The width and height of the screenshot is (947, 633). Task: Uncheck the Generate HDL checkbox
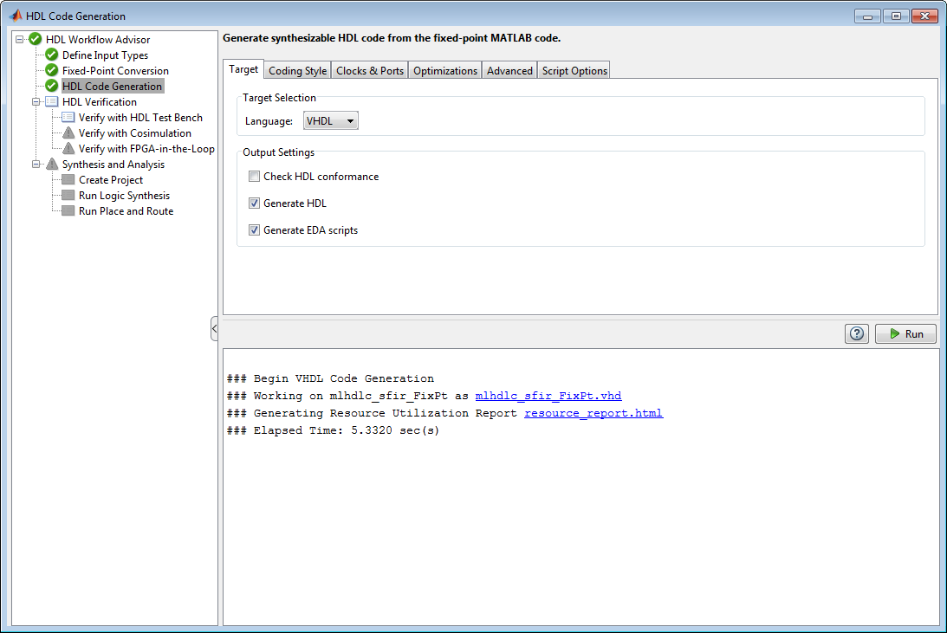click(254, 203)
